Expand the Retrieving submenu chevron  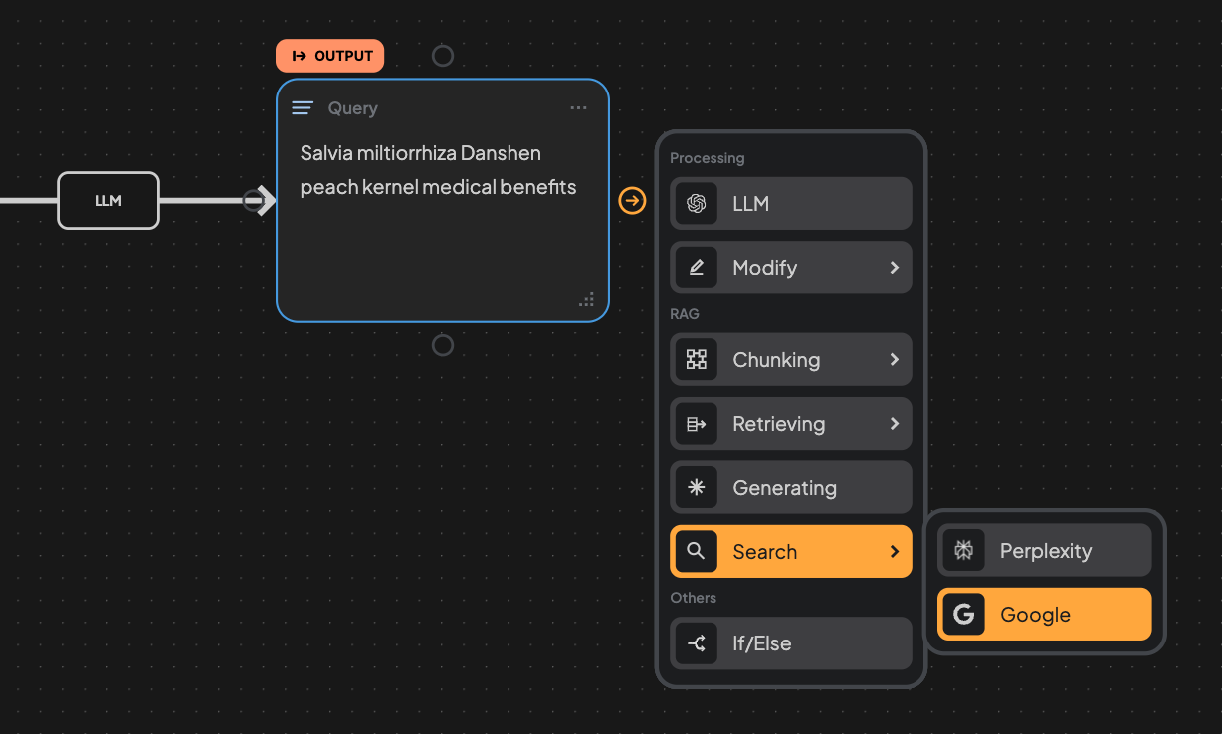point(894,424)
